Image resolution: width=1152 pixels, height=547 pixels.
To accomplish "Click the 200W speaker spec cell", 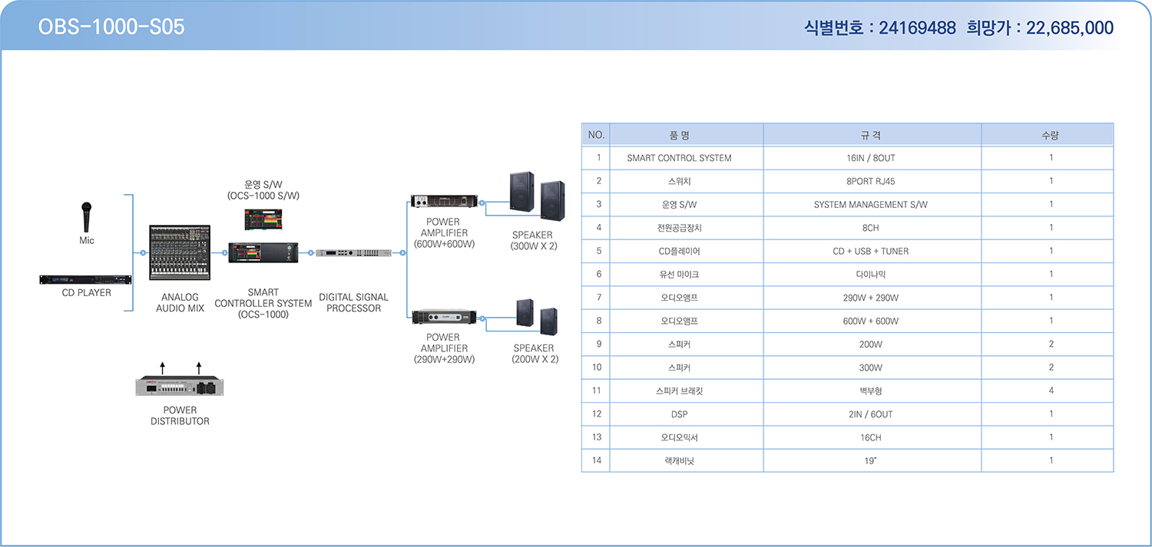I will (871, 344).
